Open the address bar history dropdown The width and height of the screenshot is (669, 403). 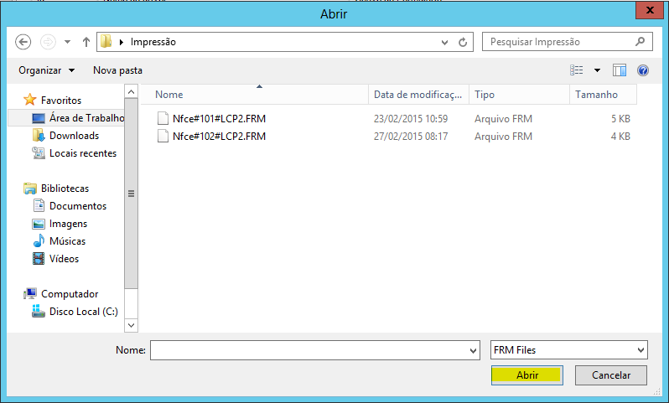tap(444, 42)
